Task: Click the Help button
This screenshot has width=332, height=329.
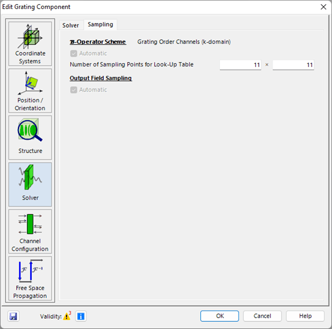Action: pos(305,316)
